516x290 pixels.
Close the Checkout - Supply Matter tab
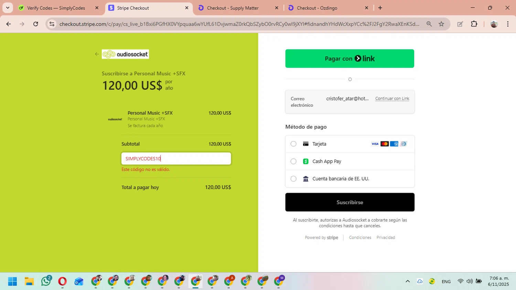pyautogui.click(x=277, y=8)
